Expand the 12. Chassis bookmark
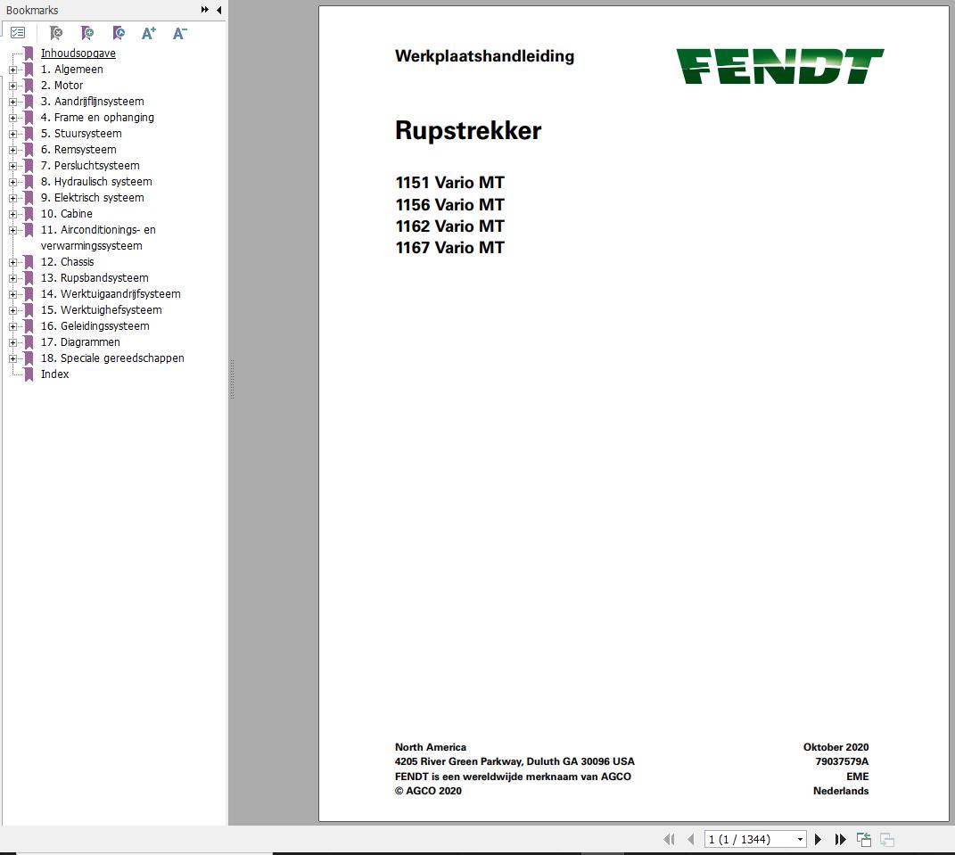955x855 pixels. pos(12,262)
